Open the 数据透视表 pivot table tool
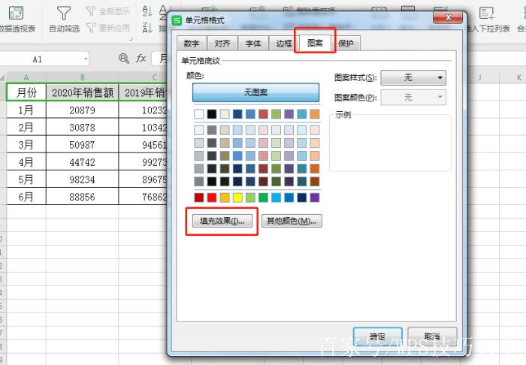The image size is (526, 365). pyautogui.click(x=16, y=20)
